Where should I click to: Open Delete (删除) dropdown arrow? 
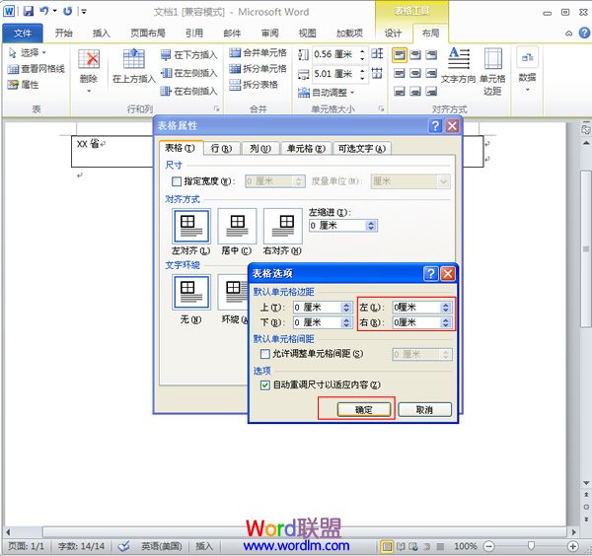(89, 91)
